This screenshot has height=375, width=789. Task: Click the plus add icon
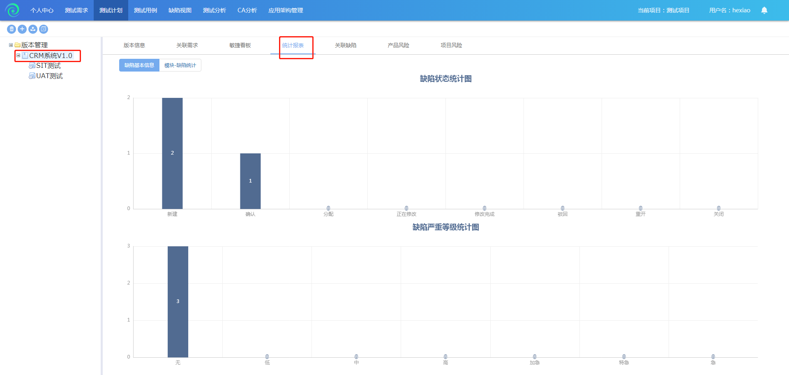(22, 29)
